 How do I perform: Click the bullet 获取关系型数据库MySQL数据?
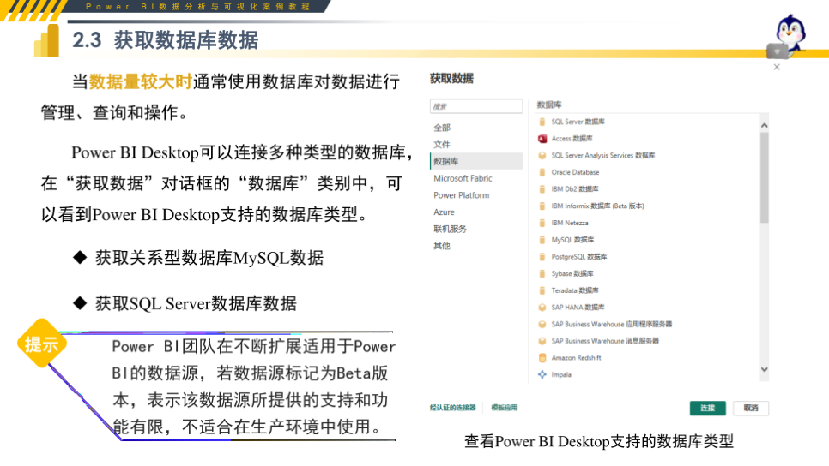coord(209,258)
